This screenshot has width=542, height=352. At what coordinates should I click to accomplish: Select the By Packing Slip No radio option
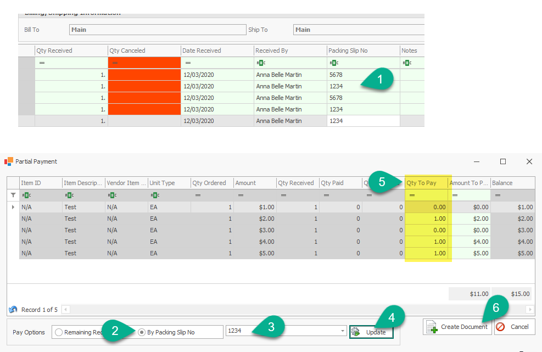(x=142, y=332)
